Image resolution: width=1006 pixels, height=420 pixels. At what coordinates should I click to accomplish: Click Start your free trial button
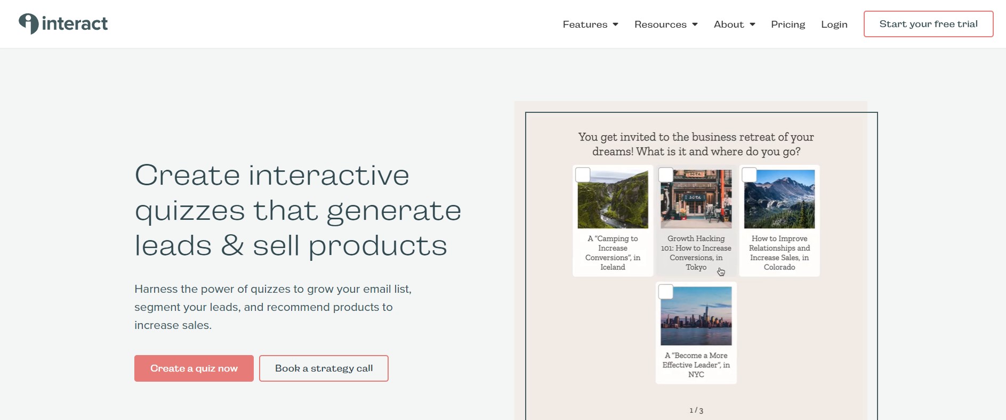click(928, 24)
